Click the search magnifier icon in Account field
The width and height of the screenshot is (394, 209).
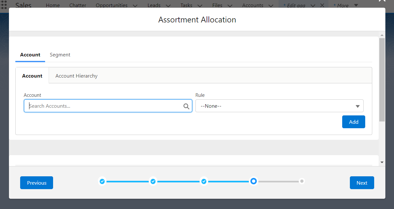pos(186,106)
